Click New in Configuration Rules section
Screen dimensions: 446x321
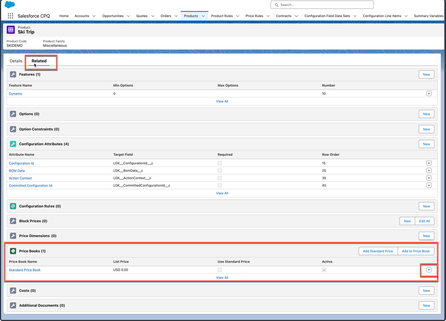pyautogui.click(x=426, y=206)
